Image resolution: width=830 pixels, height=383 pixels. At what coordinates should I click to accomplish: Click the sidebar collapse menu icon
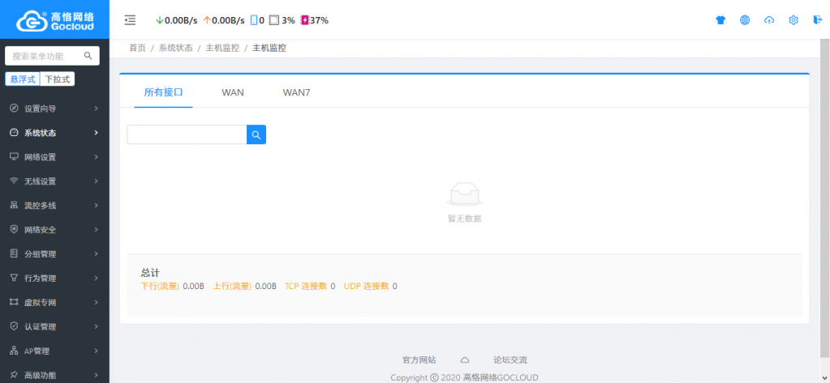(x=130, y=20)
